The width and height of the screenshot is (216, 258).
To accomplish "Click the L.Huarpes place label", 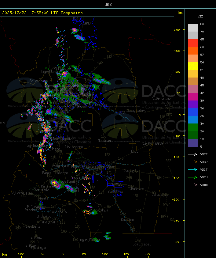I will point(136,189).
